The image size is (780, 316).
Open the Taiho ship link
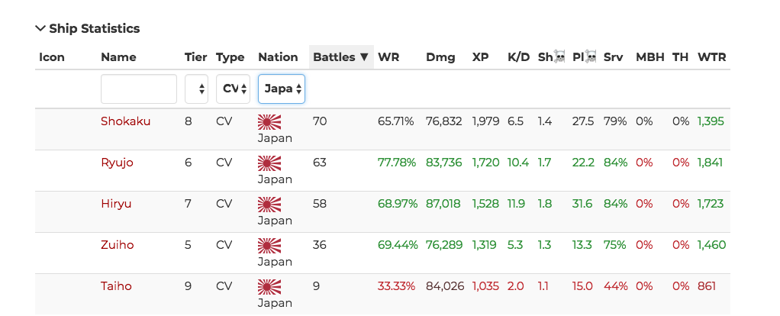coord(116,286)
